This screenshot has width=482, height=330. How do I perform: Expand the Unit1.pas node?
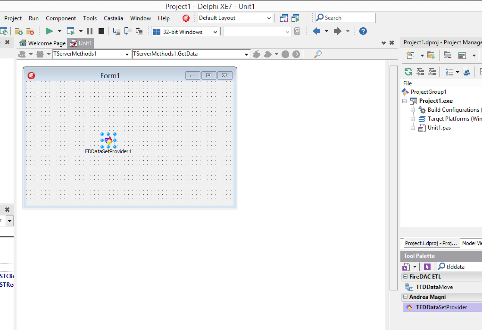coord(413,128)
